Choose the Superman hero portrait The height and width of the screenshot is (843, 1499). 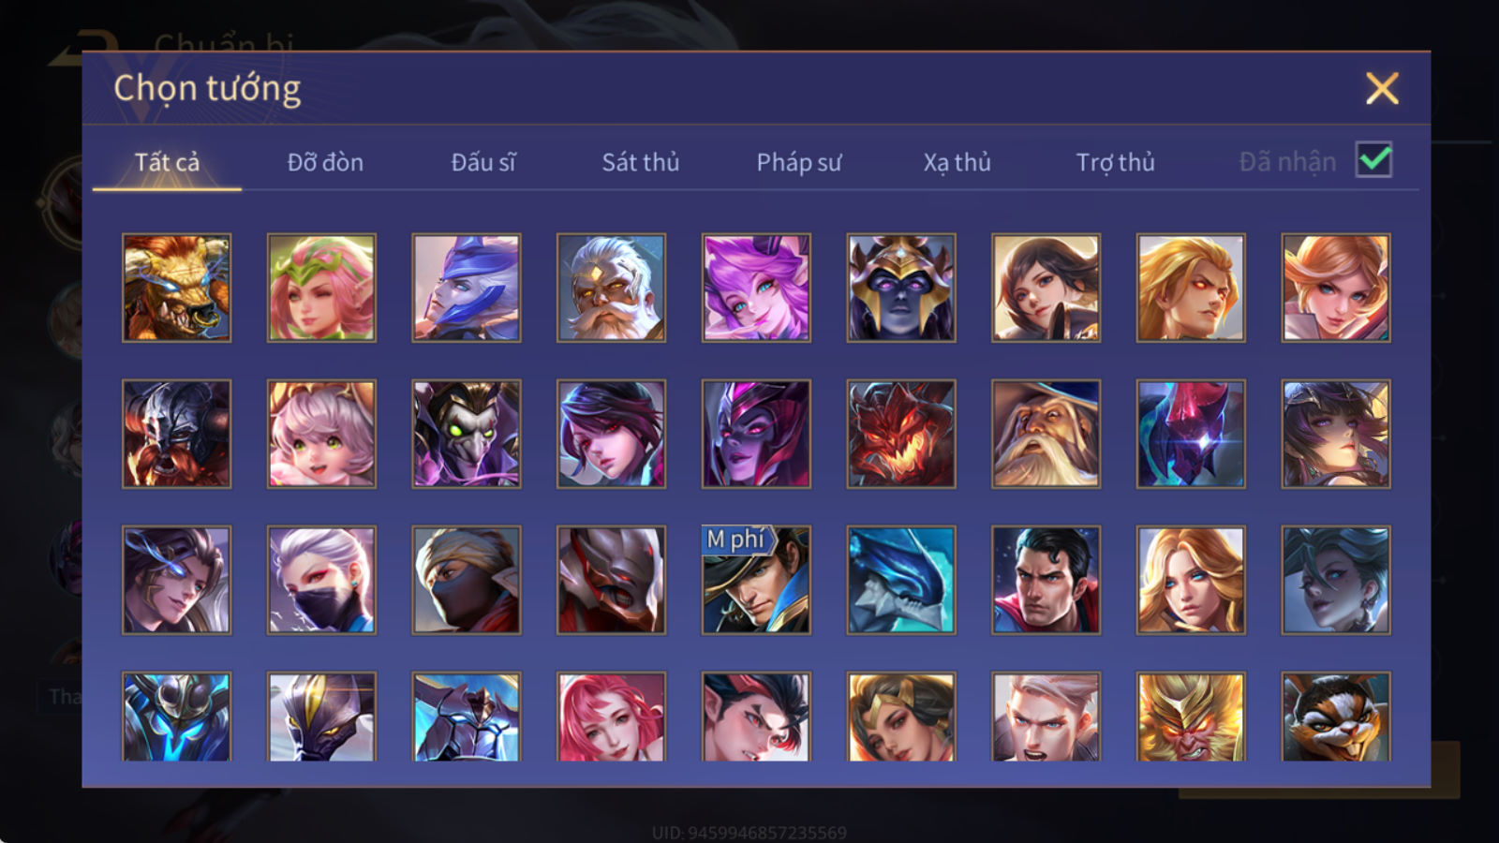(1046, 580)
